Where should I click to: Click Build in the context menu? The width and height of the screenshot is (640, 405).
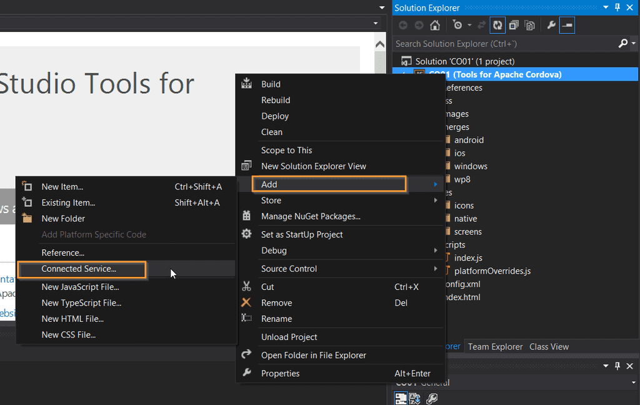point(339,84)
